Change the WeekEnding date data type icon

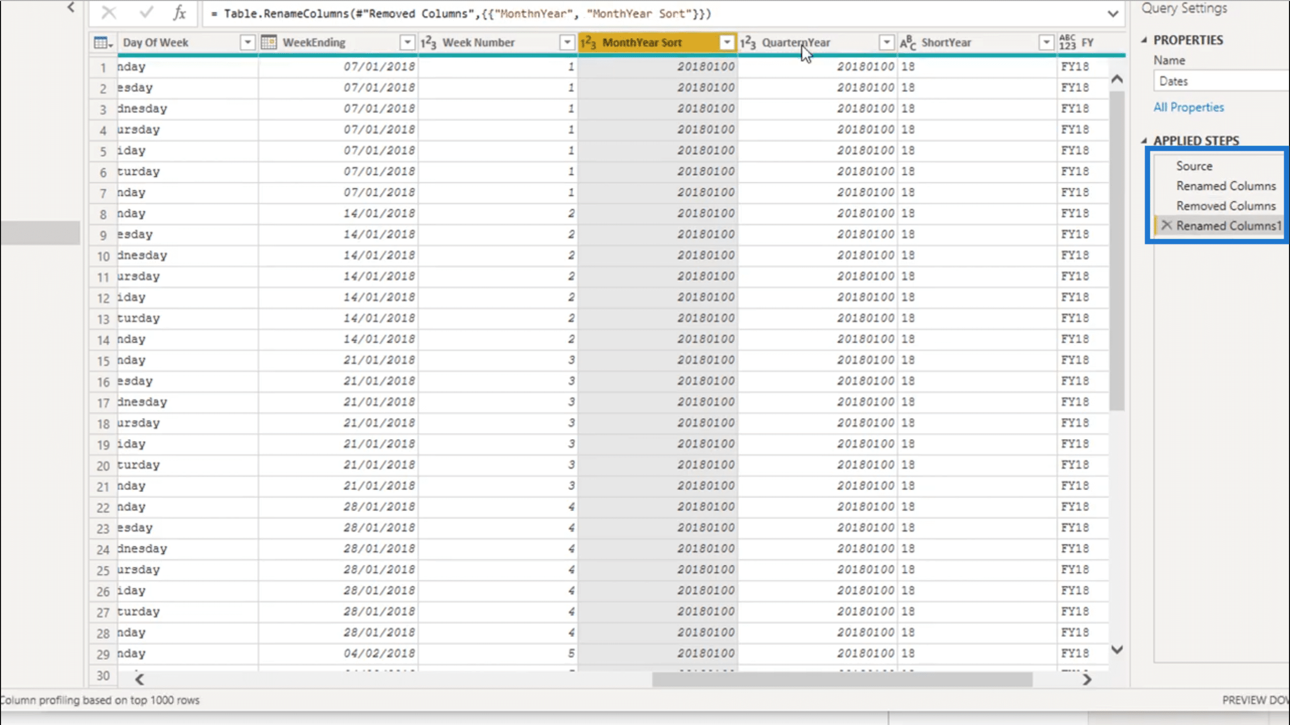click(269, 42)
